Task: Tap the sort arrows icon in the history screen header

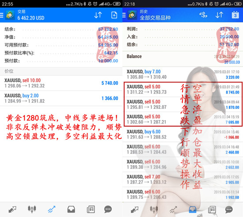Action: (219, 15)
